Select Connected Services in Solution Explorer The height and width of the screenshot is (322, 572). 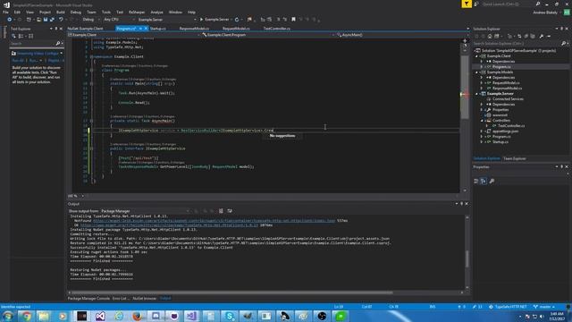point(508,99)
